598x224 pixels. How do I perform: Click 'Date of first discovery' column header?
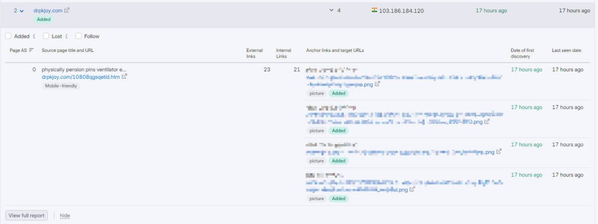(x=523, y=53)
